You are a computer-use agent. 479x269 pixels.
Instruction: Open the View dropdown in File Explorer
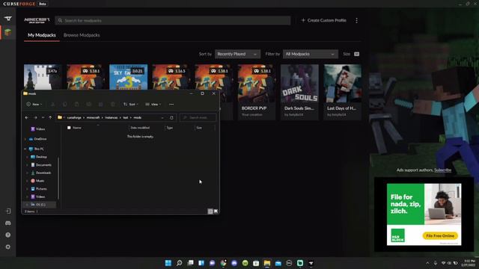coord(153,105)
